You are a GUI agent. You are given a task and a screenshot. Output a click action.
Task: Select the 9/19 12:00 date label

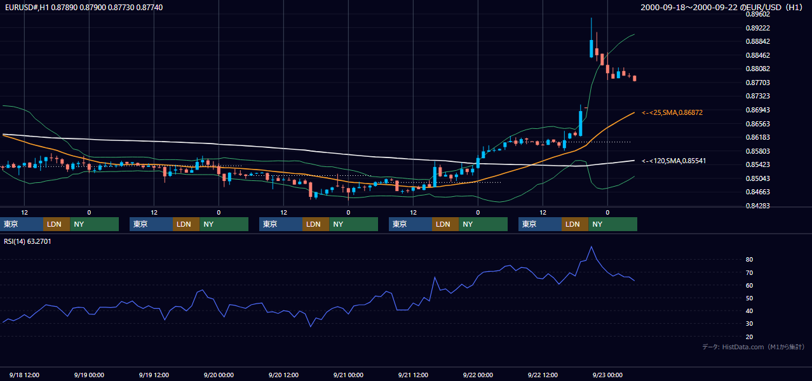pyautogui.click(x=154, y=375)
